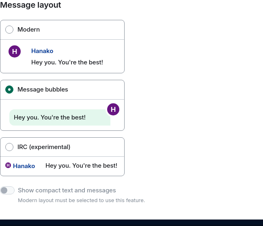This screenshot has height=226, width=263.
Task: Select the IRC (experimental) radio button
Action: 9,147
